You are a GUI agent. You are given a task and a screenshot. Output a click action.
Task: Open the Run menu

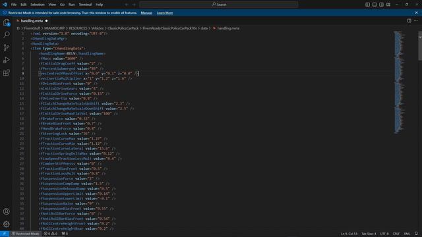(x=72, y=5)
